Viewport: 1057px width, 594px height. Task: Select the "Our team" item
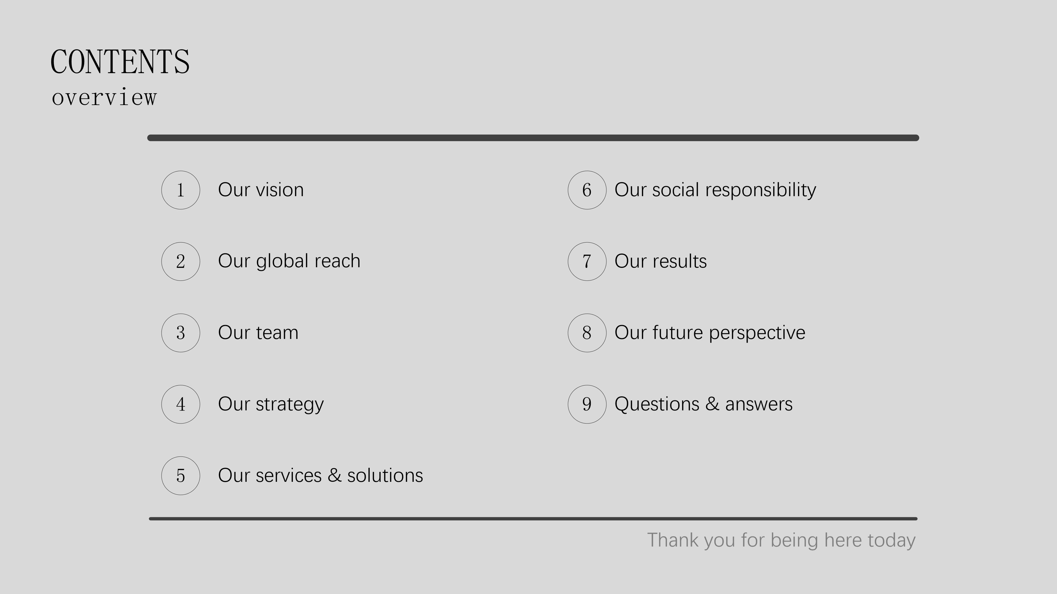tap(258, 332)
